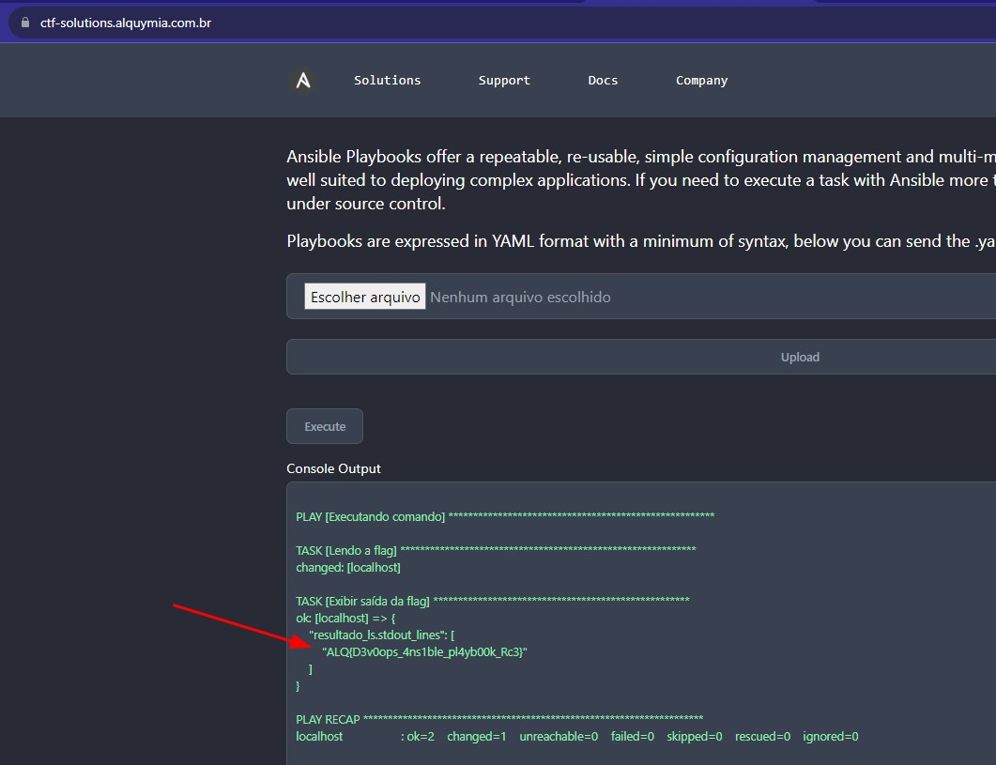Open the Docs menu
The image size is (996, 765).
[603, 80]
